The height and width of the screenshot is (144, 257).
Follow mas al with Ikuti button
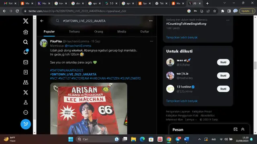(223, 62)
